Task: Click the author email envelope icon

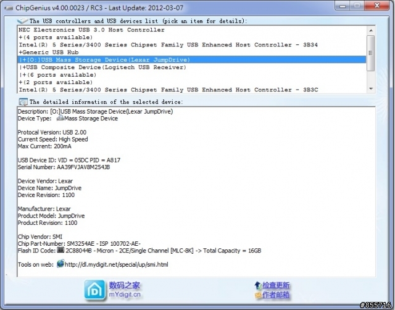Action: click(x=258, y=295)
